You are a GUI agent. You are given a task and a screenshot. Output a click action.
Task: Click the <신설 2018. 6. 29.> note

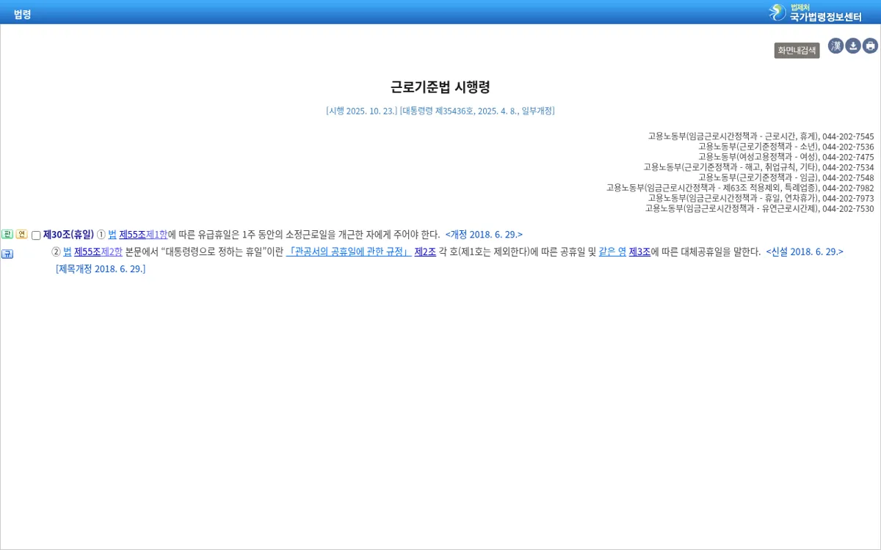(805, 252)
